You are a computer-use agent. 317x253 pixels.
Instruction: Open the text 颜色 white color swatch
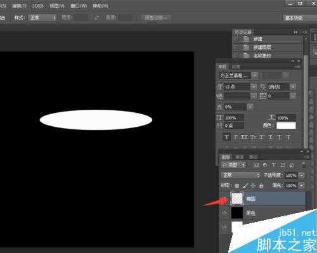[x=286, y=126]
